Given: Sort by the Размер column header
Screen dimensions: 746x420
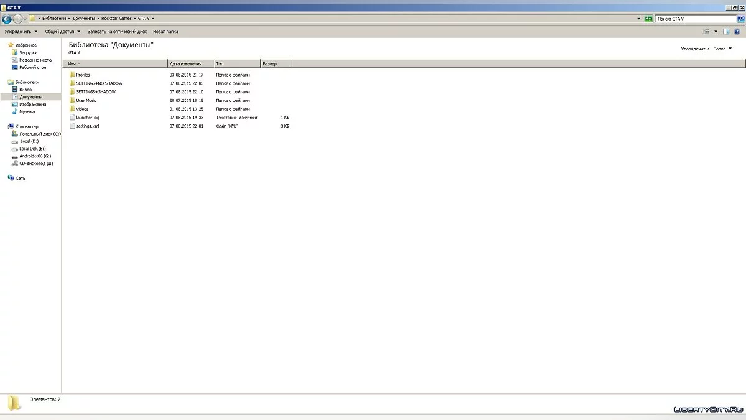Looking at the screenshot, I should tap(277, 63).
